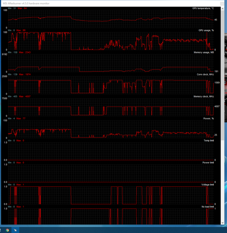Click the '8192' memory usage axis label

5,54
